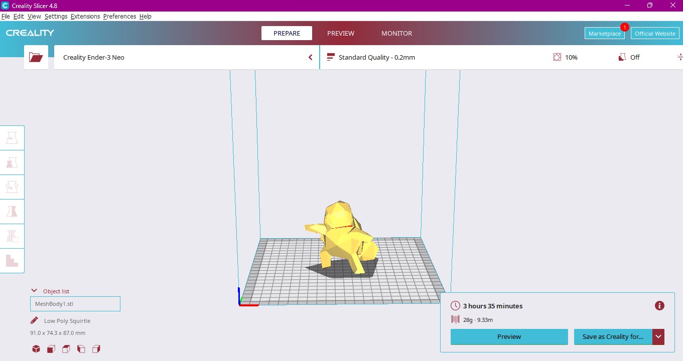The image size is (683, 361).
Task: Select the Mirror tool in left toolbar
Action: [x=12, y=212]
